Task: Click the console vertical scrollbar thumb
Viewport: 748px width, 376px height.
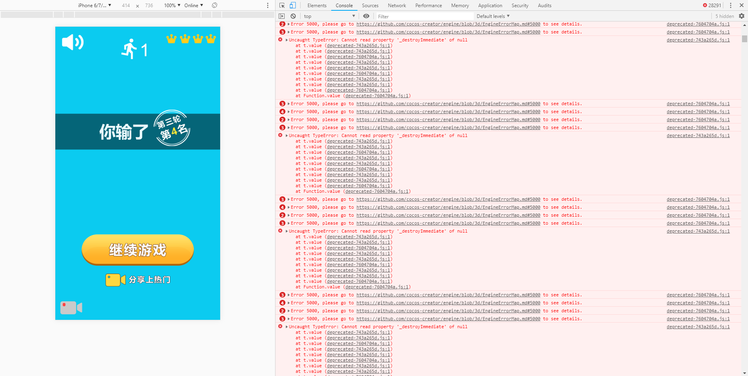Action: click(744, 39)
